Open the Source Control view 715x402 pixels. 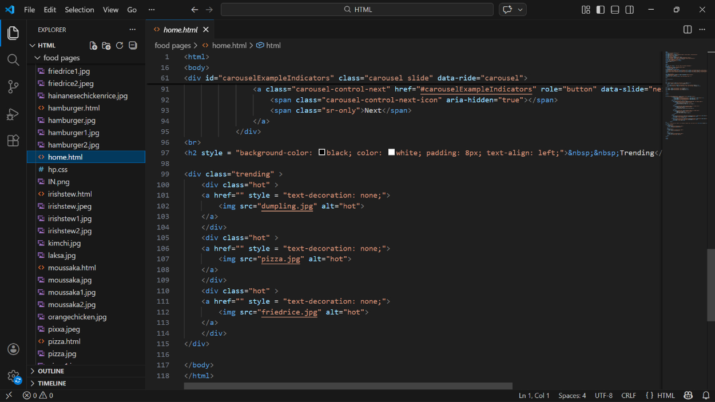tap(13, 86)
